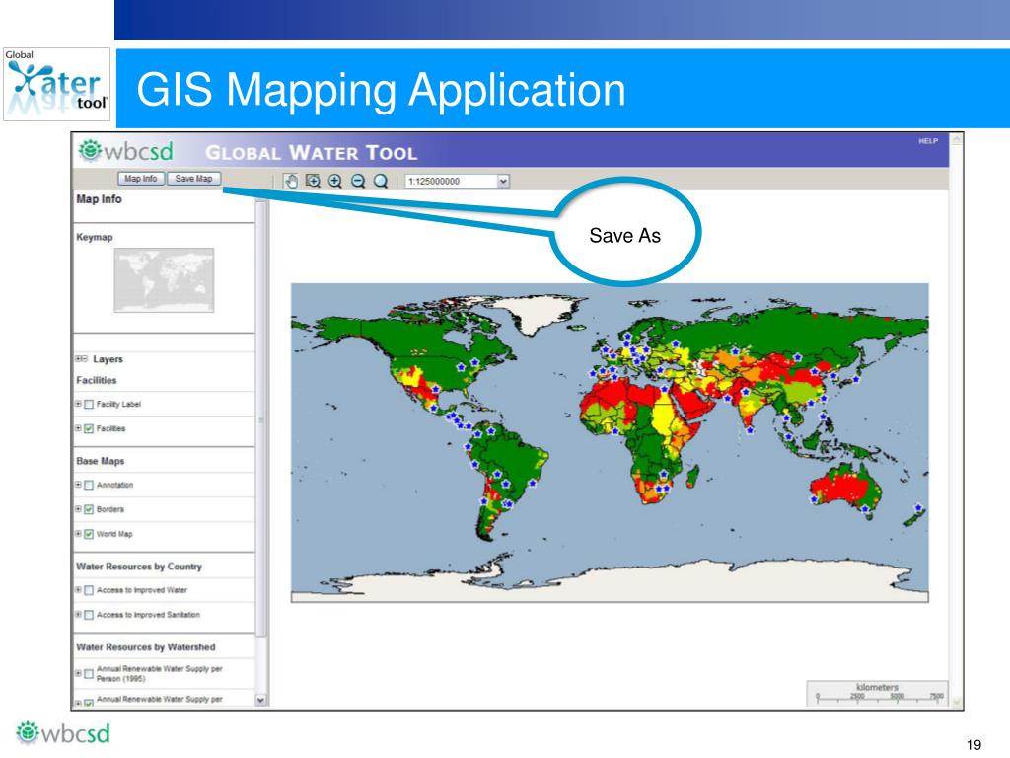Click the "Global Water Tool" header title
The width and height of the screenshot is (1010, 758).
click(311, 153)
